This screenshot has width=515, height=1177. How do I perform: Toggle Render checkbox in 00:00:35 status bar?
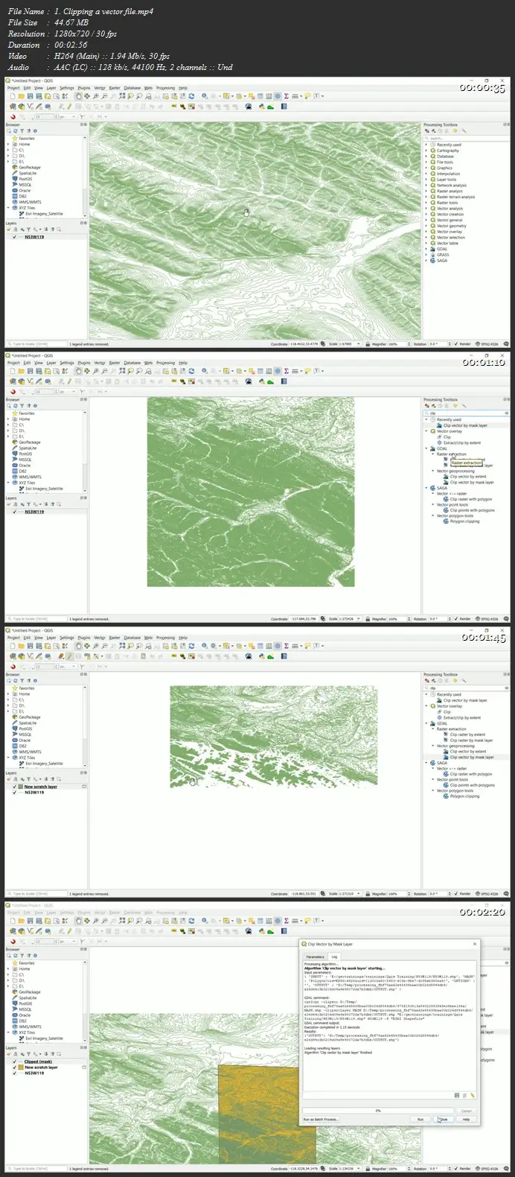(457, 344)
